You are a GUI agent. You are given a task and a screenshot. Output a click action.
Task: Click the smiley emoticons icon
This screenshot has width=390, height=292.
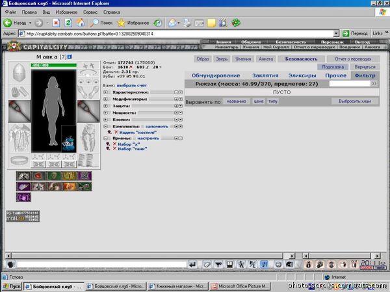click(x=278, y=265)
